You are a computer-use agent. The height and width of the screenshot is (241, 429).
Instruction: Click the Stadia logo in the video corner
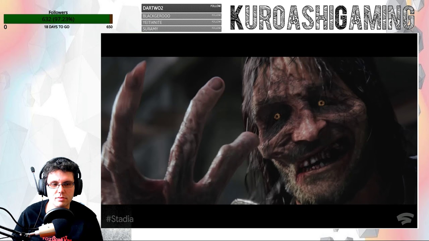405,219
